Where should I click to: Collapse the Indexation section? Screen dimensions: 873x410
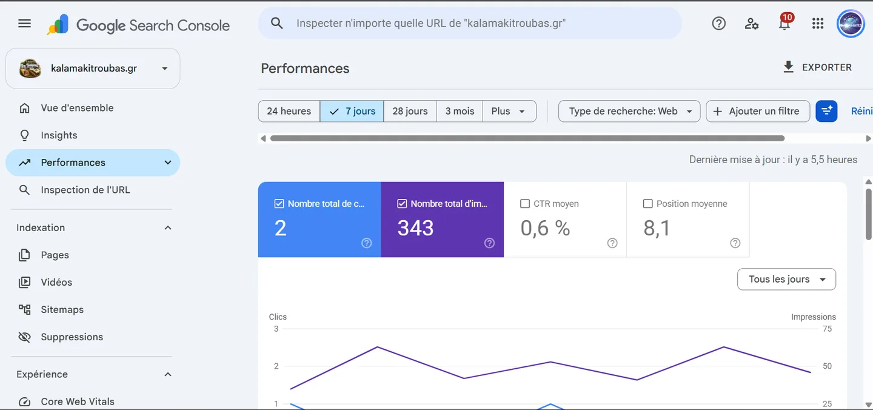click(168, 227)
